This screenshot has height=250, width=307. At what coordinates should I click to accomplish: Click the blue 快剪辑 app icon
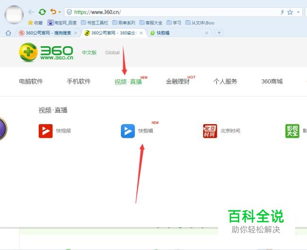click(x=128, y=131)
